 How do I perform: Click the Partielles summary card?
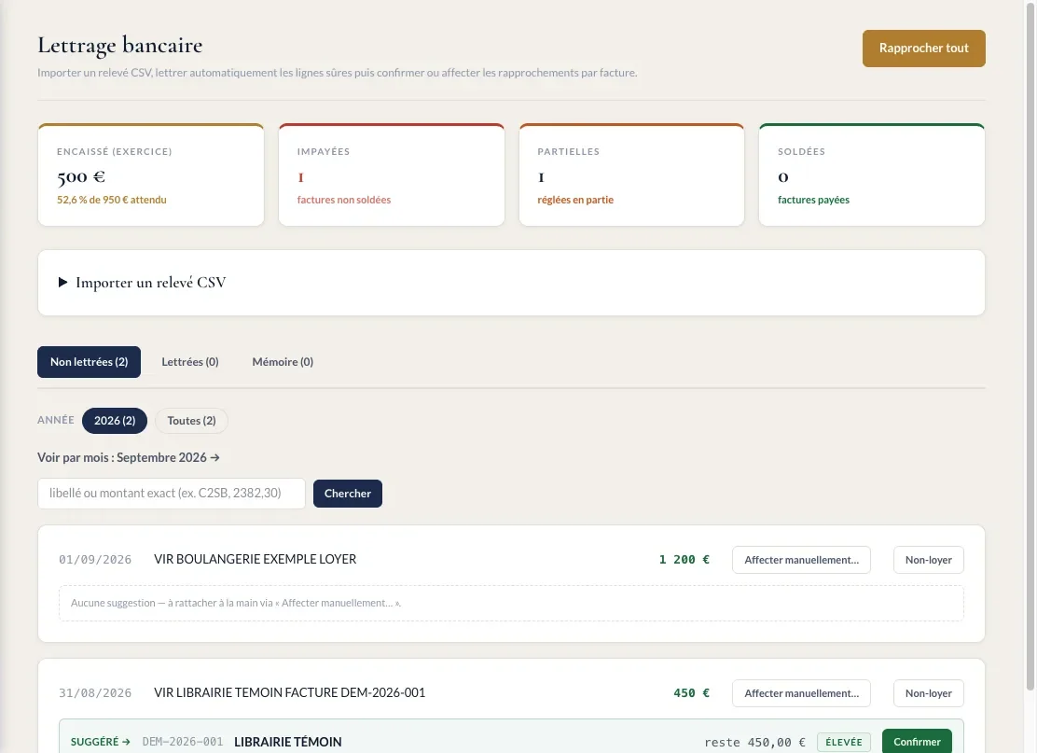631,174
